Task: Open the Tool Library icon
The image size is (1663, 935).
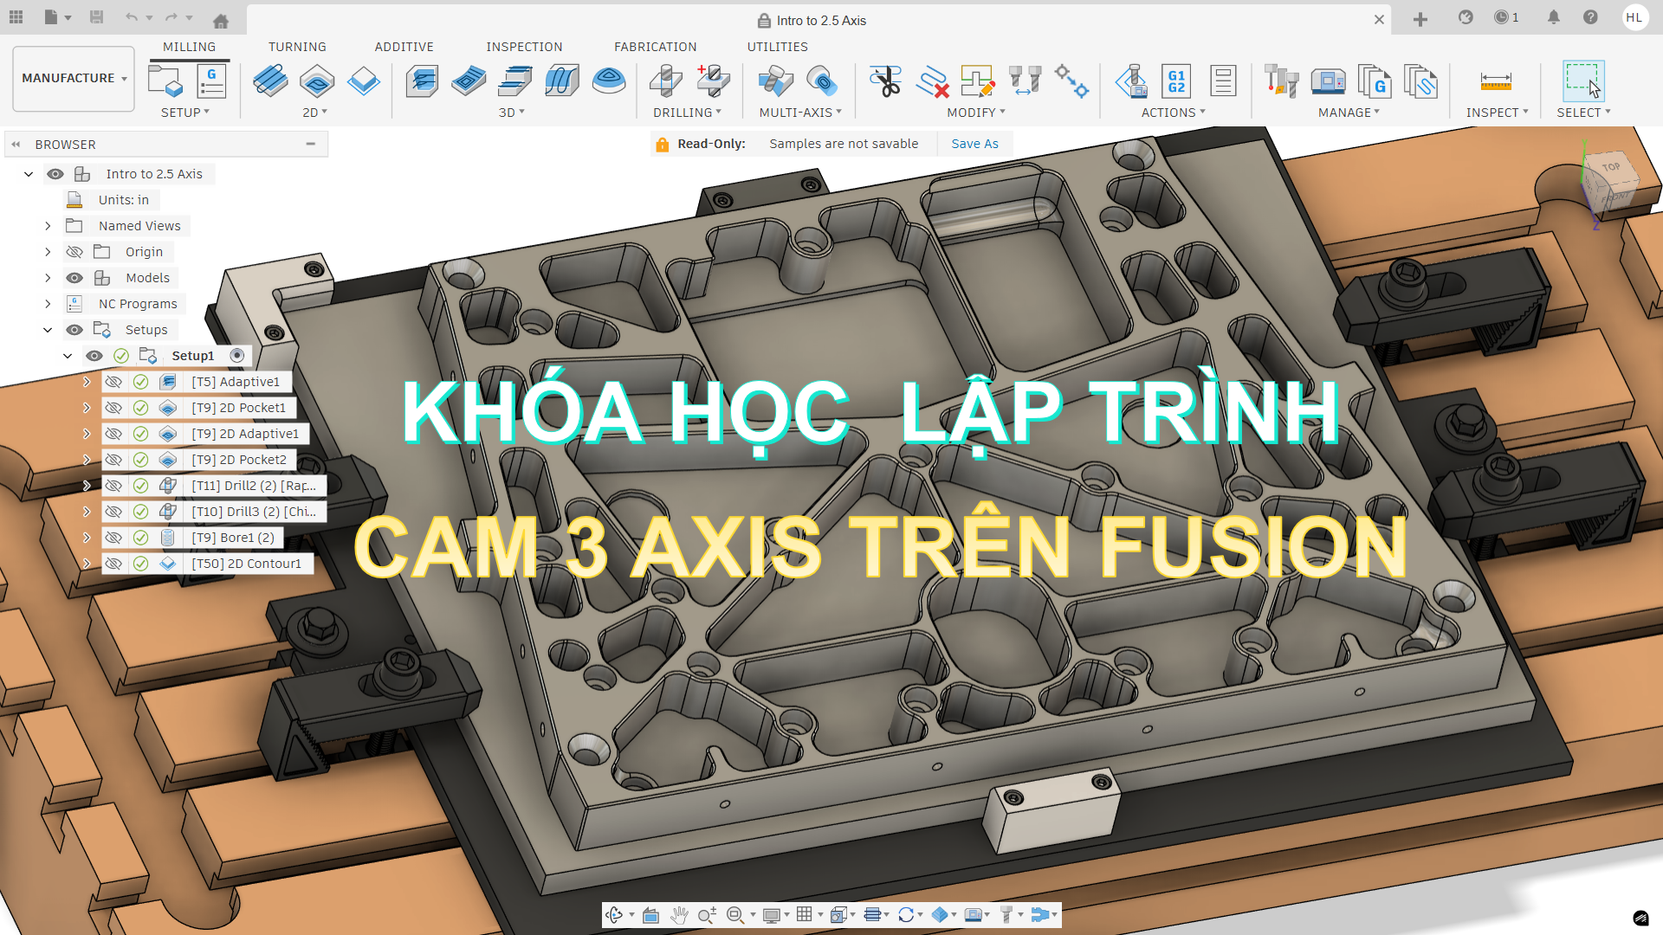Action: (x=1281, y=81)
